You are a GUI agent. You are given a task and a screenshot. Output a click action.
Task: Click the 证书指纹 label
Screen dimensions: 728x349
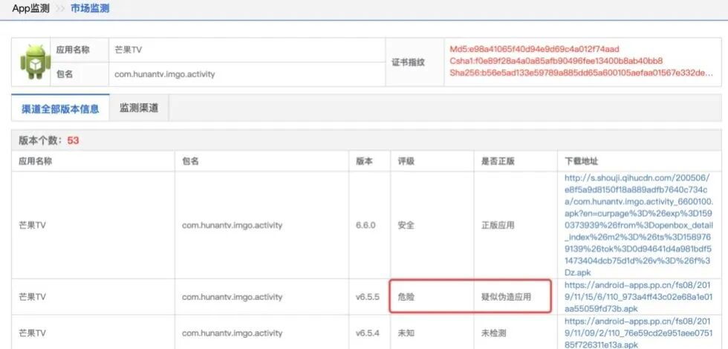click(409, 62)
